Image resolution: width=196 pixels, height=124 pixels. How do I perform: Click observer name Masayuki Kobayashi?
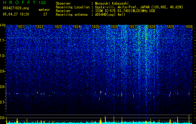click(112, 3)
